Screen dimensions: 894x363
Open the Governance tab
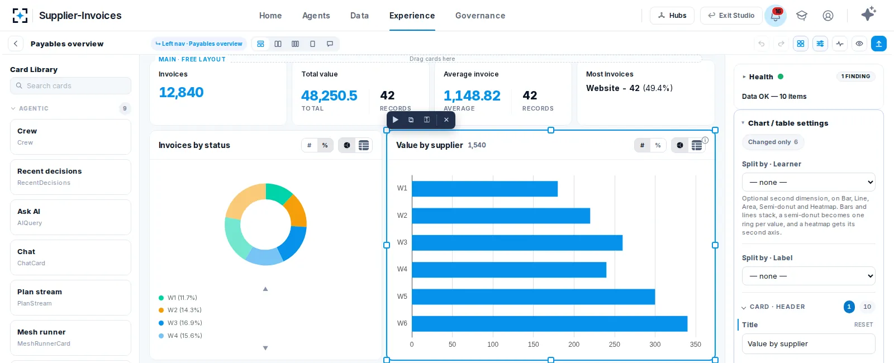pos(481,16)
